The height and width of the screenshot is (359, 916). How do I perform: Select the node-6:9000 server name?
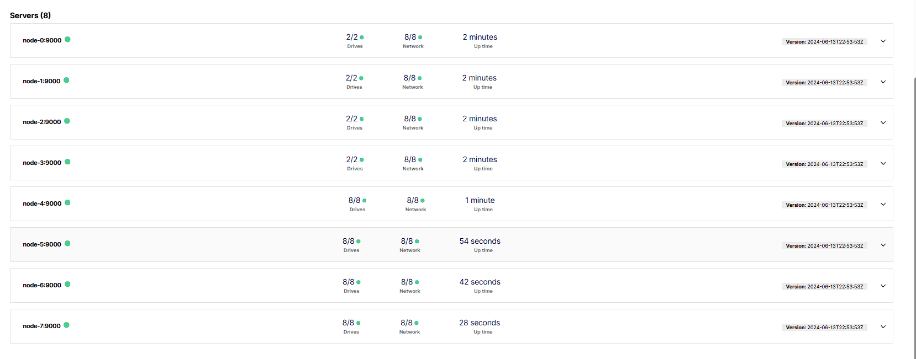(42, 285)
